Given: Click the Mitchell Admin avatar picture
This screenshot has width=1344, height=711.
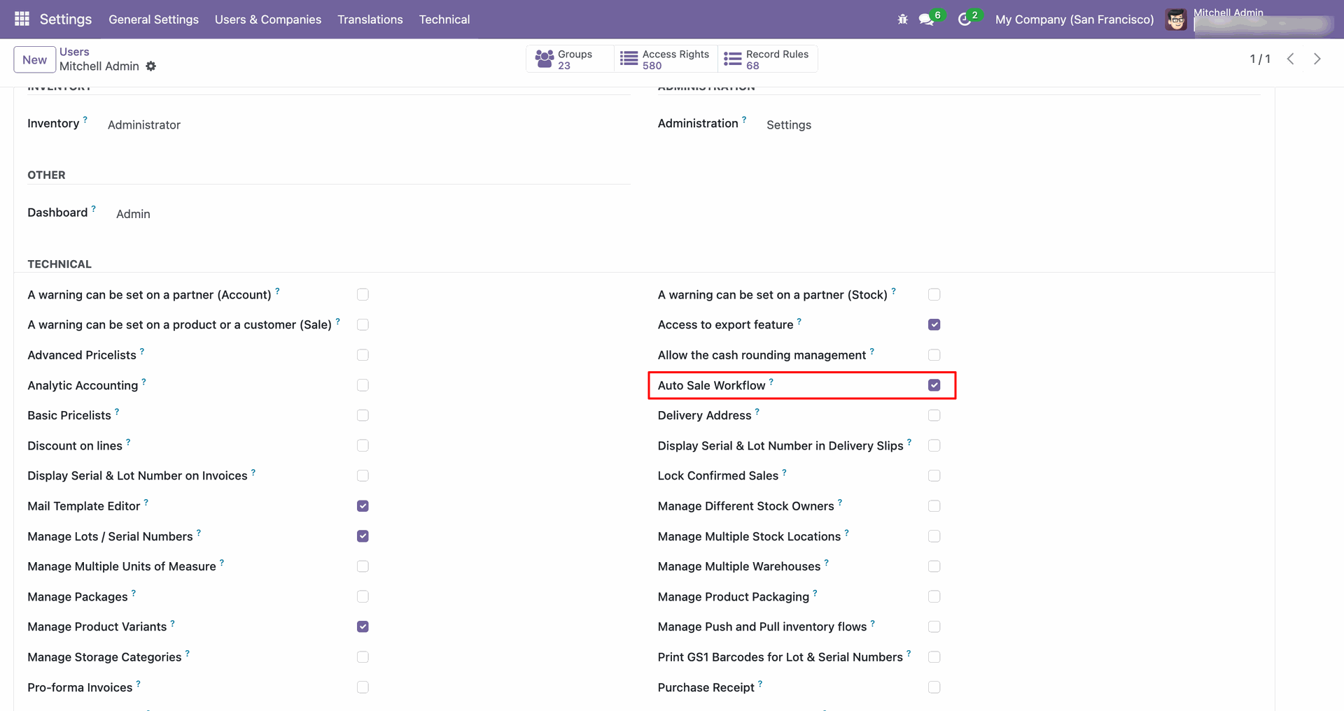Looking at the screenshot, I should pos(1176,20).
